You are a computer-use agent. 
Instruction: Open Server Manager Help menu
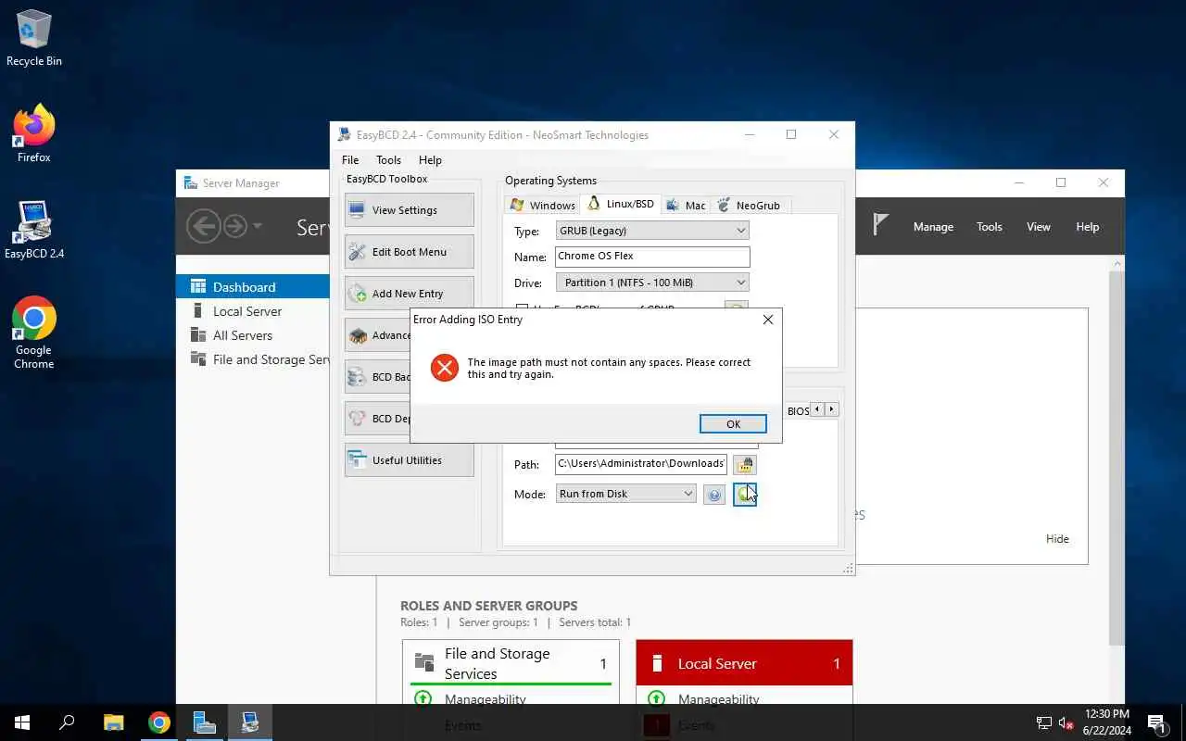click(x=1087, y=227)
